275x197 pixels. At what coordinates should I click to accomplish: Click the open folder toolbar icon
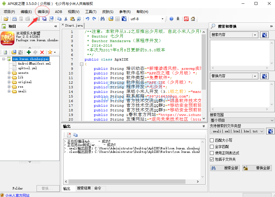pos(6,19)
